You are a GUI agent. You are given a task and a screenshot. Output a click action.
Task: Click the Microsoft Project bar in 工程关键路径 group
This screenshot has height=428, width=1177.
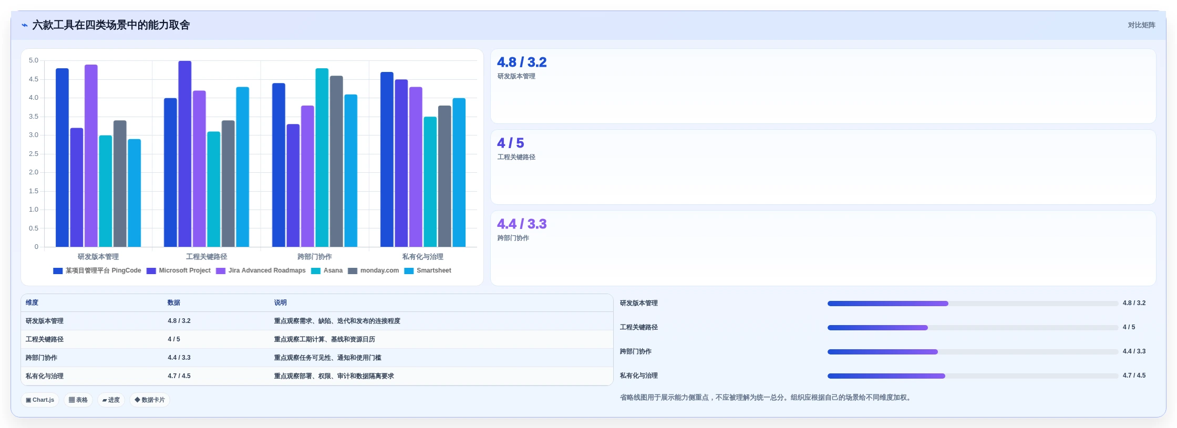185,154
